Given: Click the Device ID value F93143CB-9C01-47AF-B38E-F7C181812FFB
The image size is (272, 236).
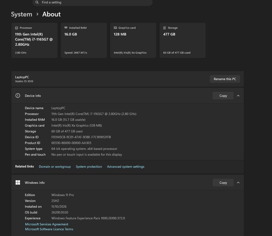Looking at the screenshot, I should pos(81,137).
